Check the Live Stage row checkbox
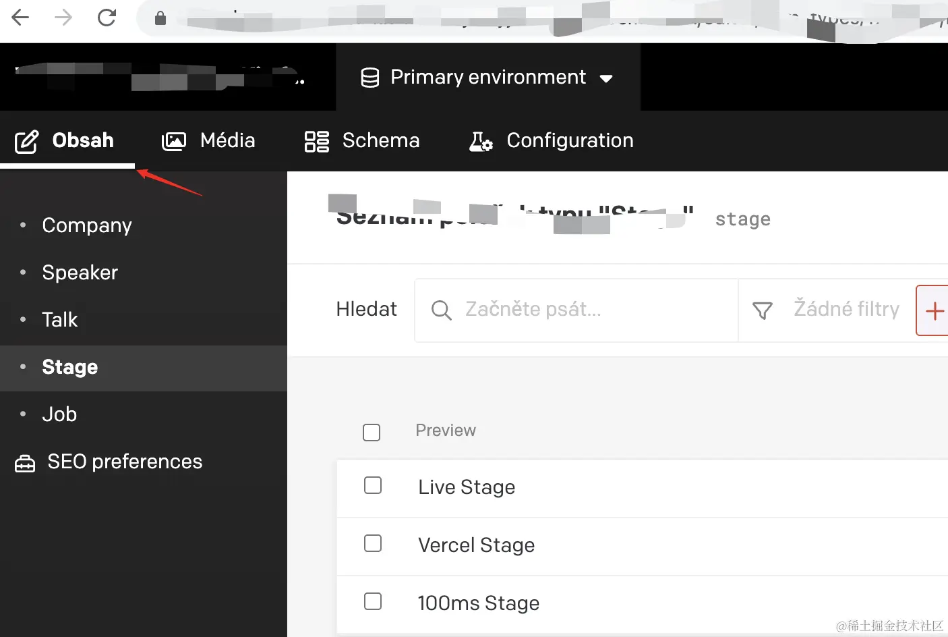Image resolution: width=948 pixels, height=637 pixels. point(373,485)
